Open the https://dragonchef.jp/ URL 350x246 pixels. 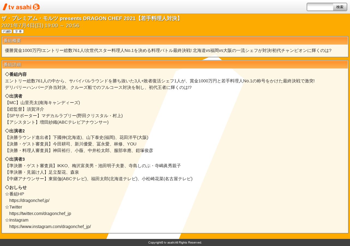pos(29,201)
